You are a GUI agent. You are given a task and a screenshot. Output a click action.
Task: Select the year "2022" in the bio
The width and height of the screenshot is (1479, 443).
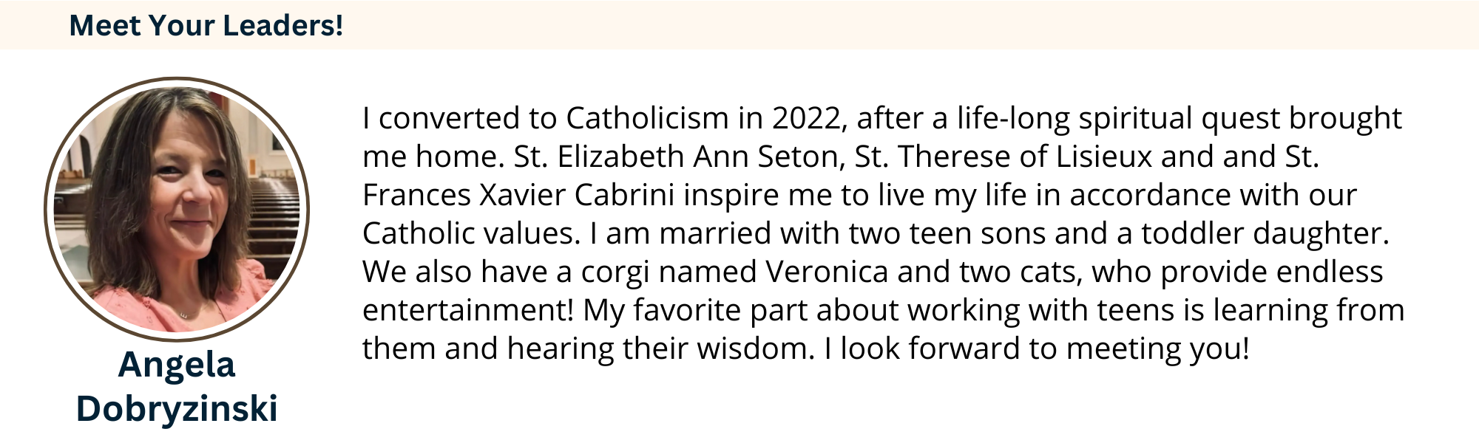(x=806, y=118)
